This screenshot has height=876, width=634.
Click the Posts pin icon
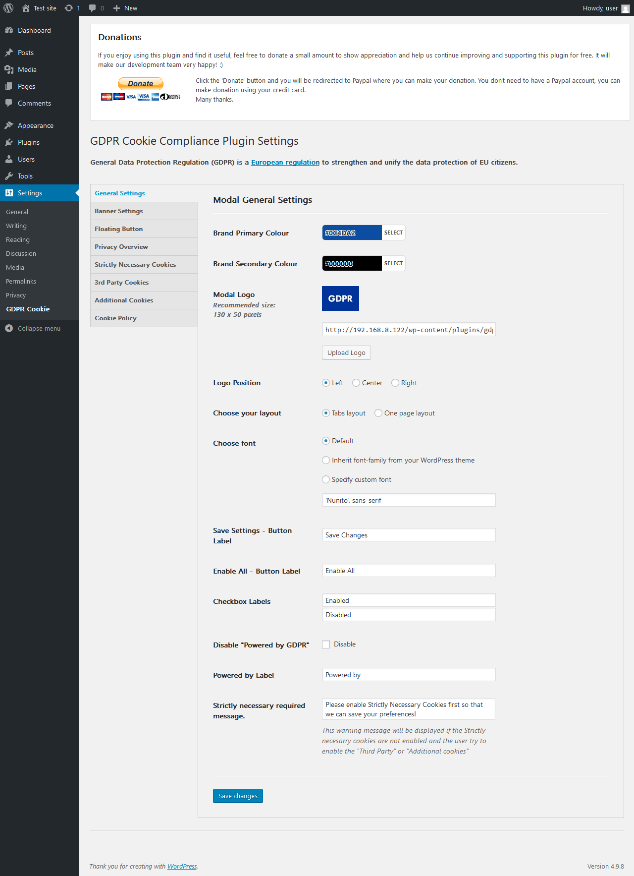(x=9, y=53)
